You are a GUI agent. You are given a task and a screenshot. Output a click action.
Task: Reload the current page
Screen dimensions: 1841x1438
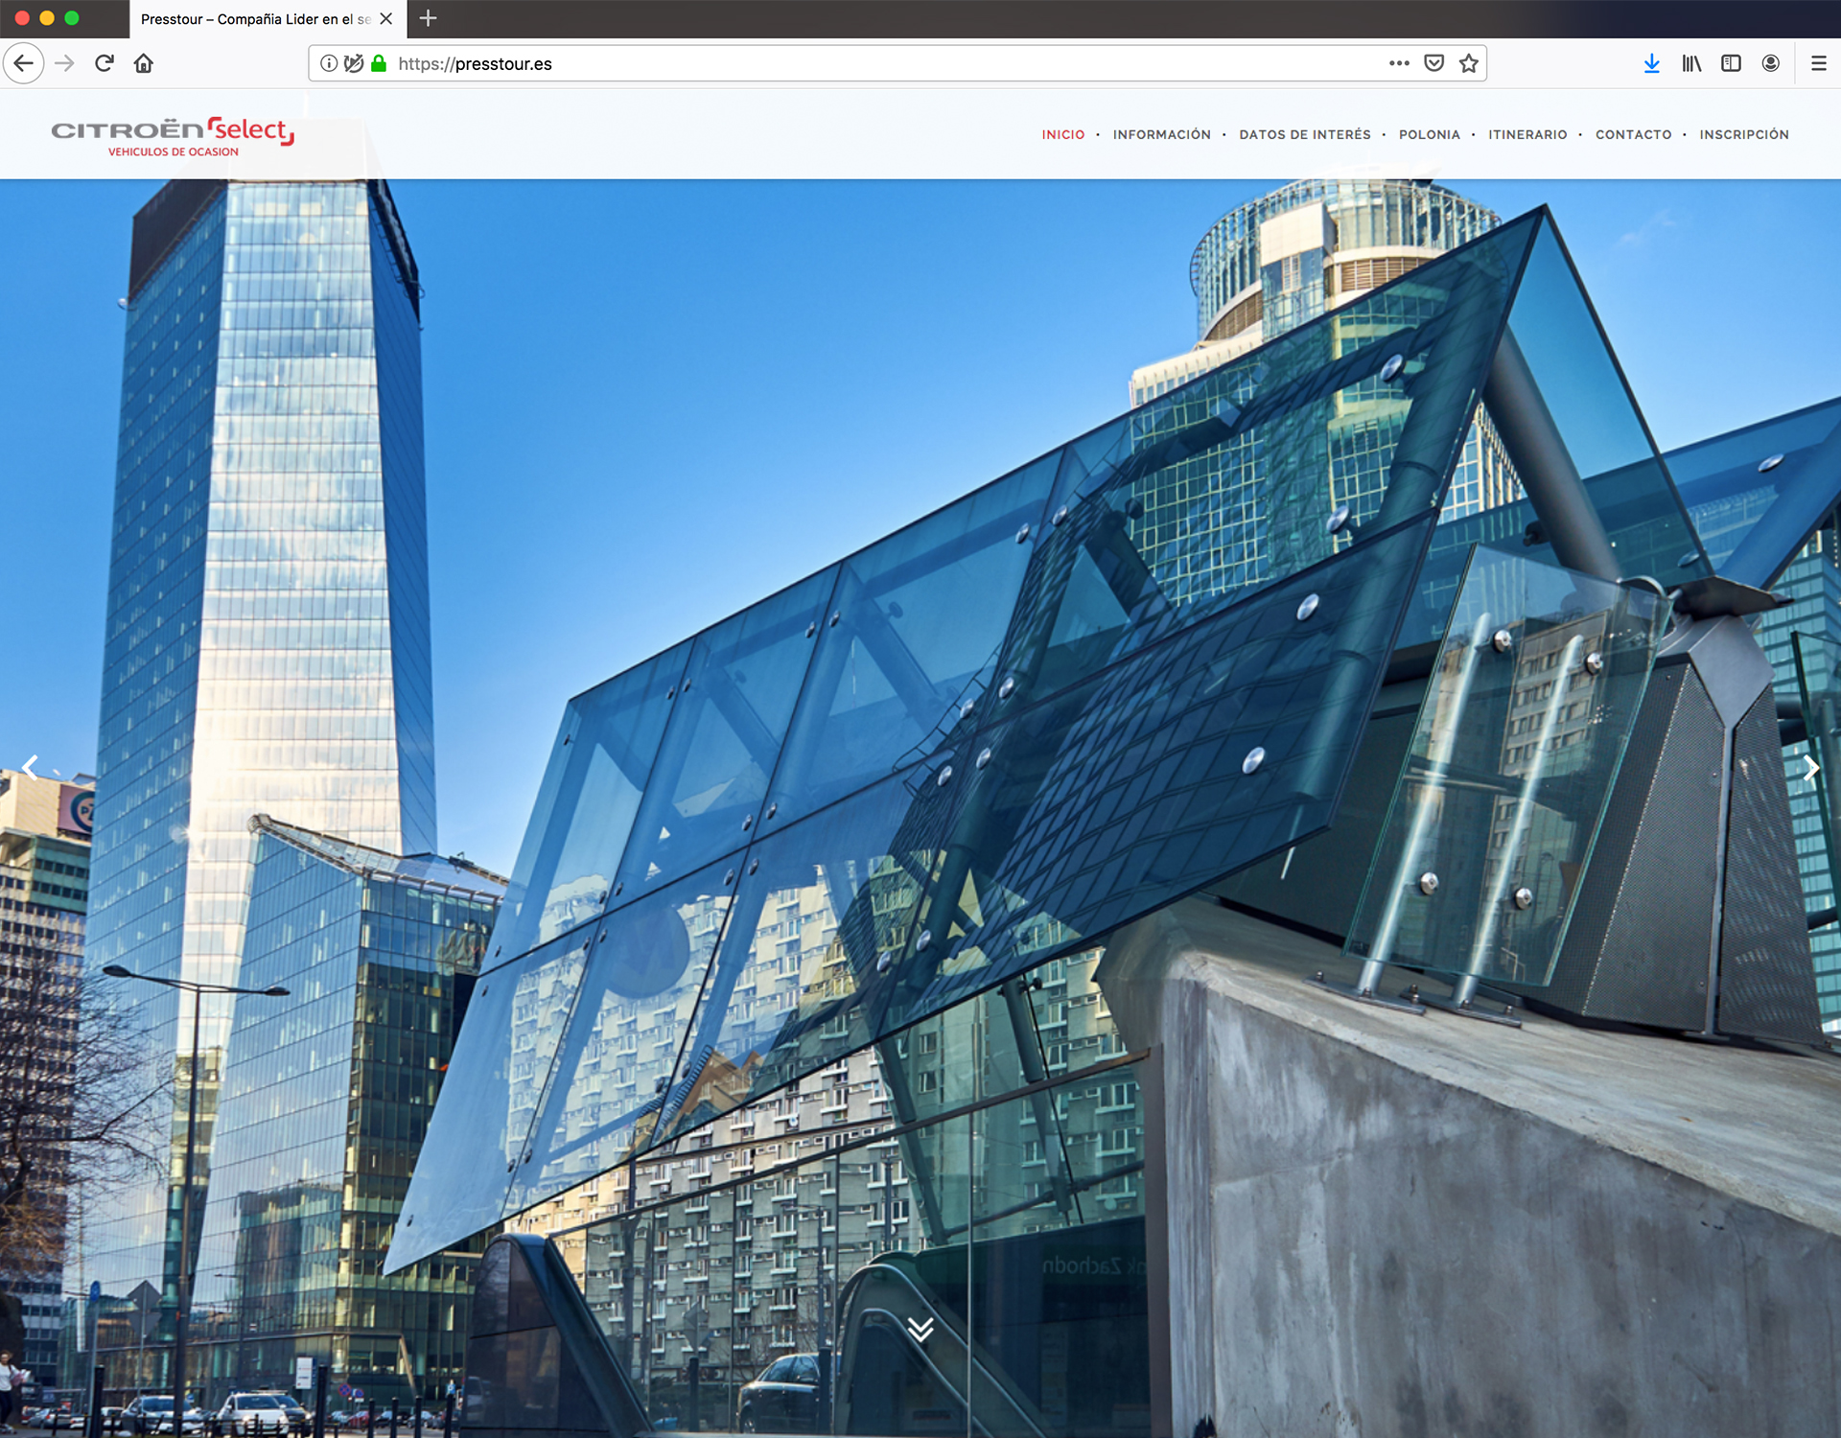105,63
